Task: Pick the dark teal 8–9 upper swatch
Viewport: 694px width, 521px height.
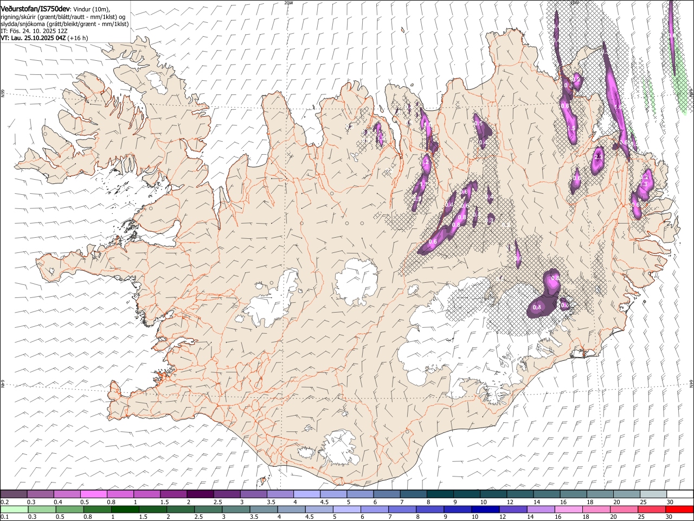Action: [x=439, y=494]
